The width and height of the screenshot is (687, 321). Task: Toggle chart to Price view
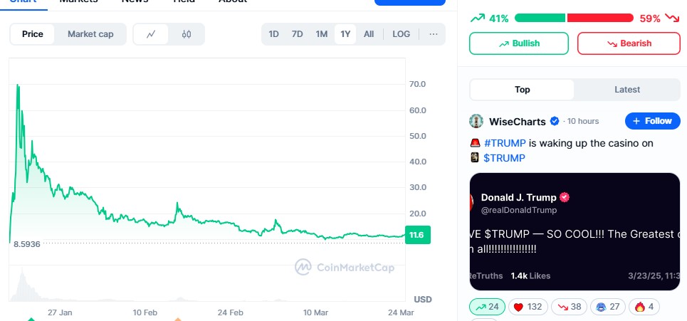pyautogui.click(x=33, y=33)
